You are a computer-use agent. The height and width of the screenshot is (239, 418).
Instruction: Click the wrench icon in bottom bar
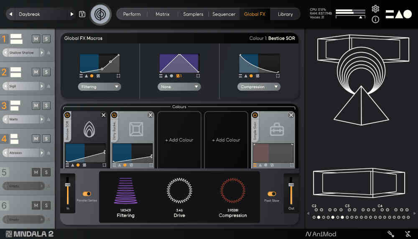click(x=391, y=234)
